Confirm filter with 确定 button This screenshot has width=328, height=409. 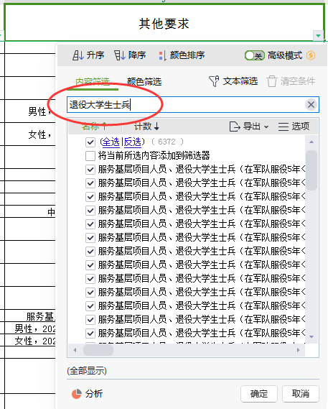point(259,394)
